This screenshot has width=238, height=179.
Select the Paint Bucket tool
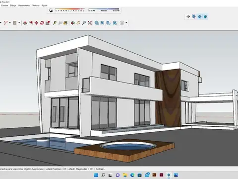(65, 23)
